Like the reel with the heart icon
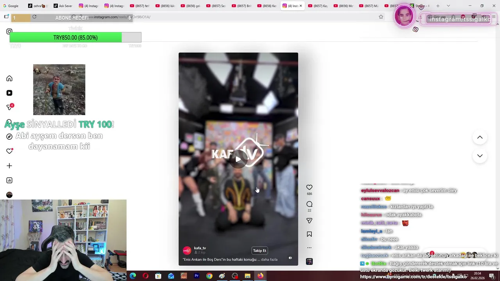Image resolution: width=500 pixels, height=281 pixels. 309,187
